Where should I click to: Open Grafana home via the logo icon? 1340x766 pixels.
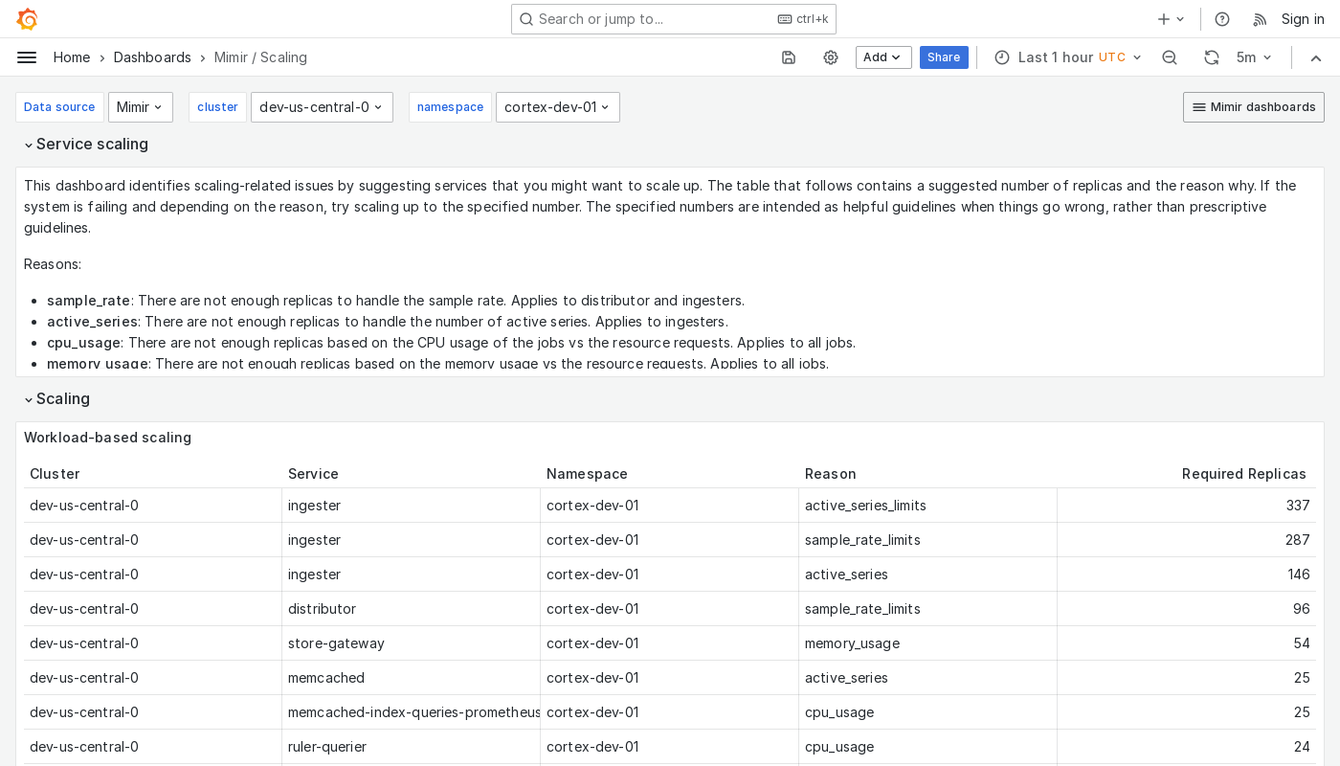[26, 19]
